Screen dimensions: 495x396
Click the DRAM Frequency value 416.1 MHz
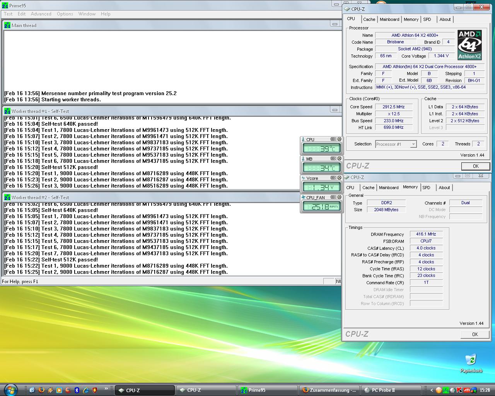pos(426,234)
